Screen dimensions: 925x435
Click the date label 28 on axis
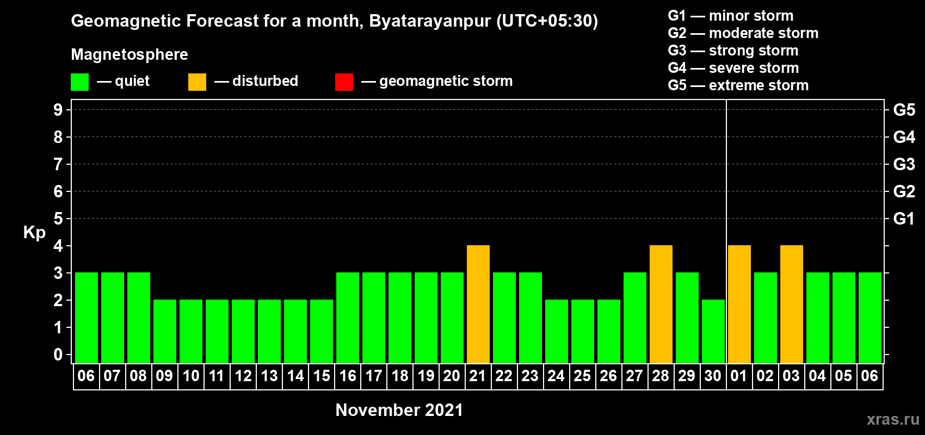(x=661, y=376)
